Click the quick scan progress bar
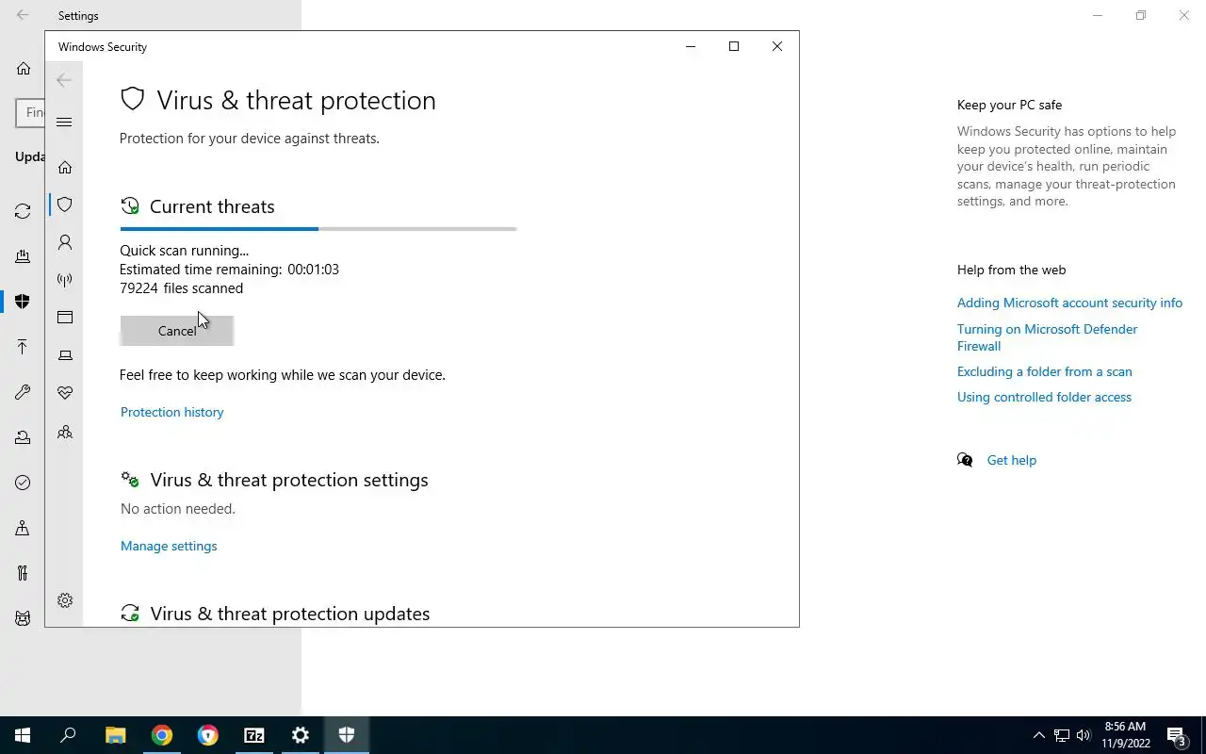Viewport: 1206px width, 754px height. (x=318, y=228)
